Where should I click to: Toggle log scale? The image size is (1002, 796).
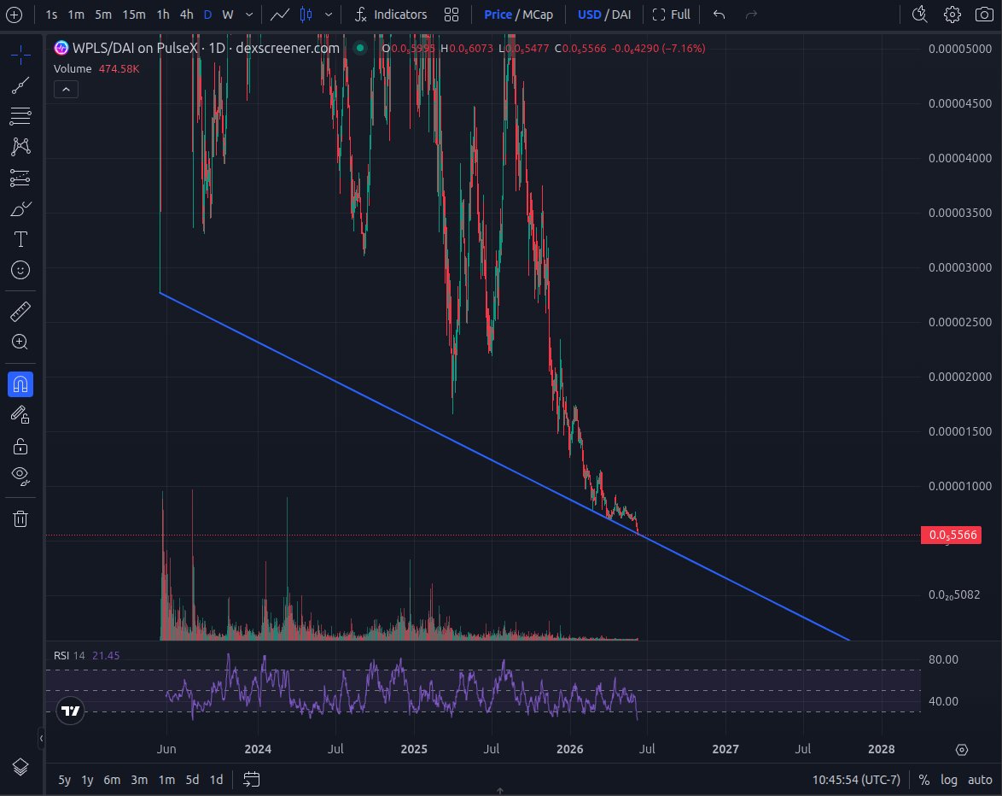click(x=949, y=780)
